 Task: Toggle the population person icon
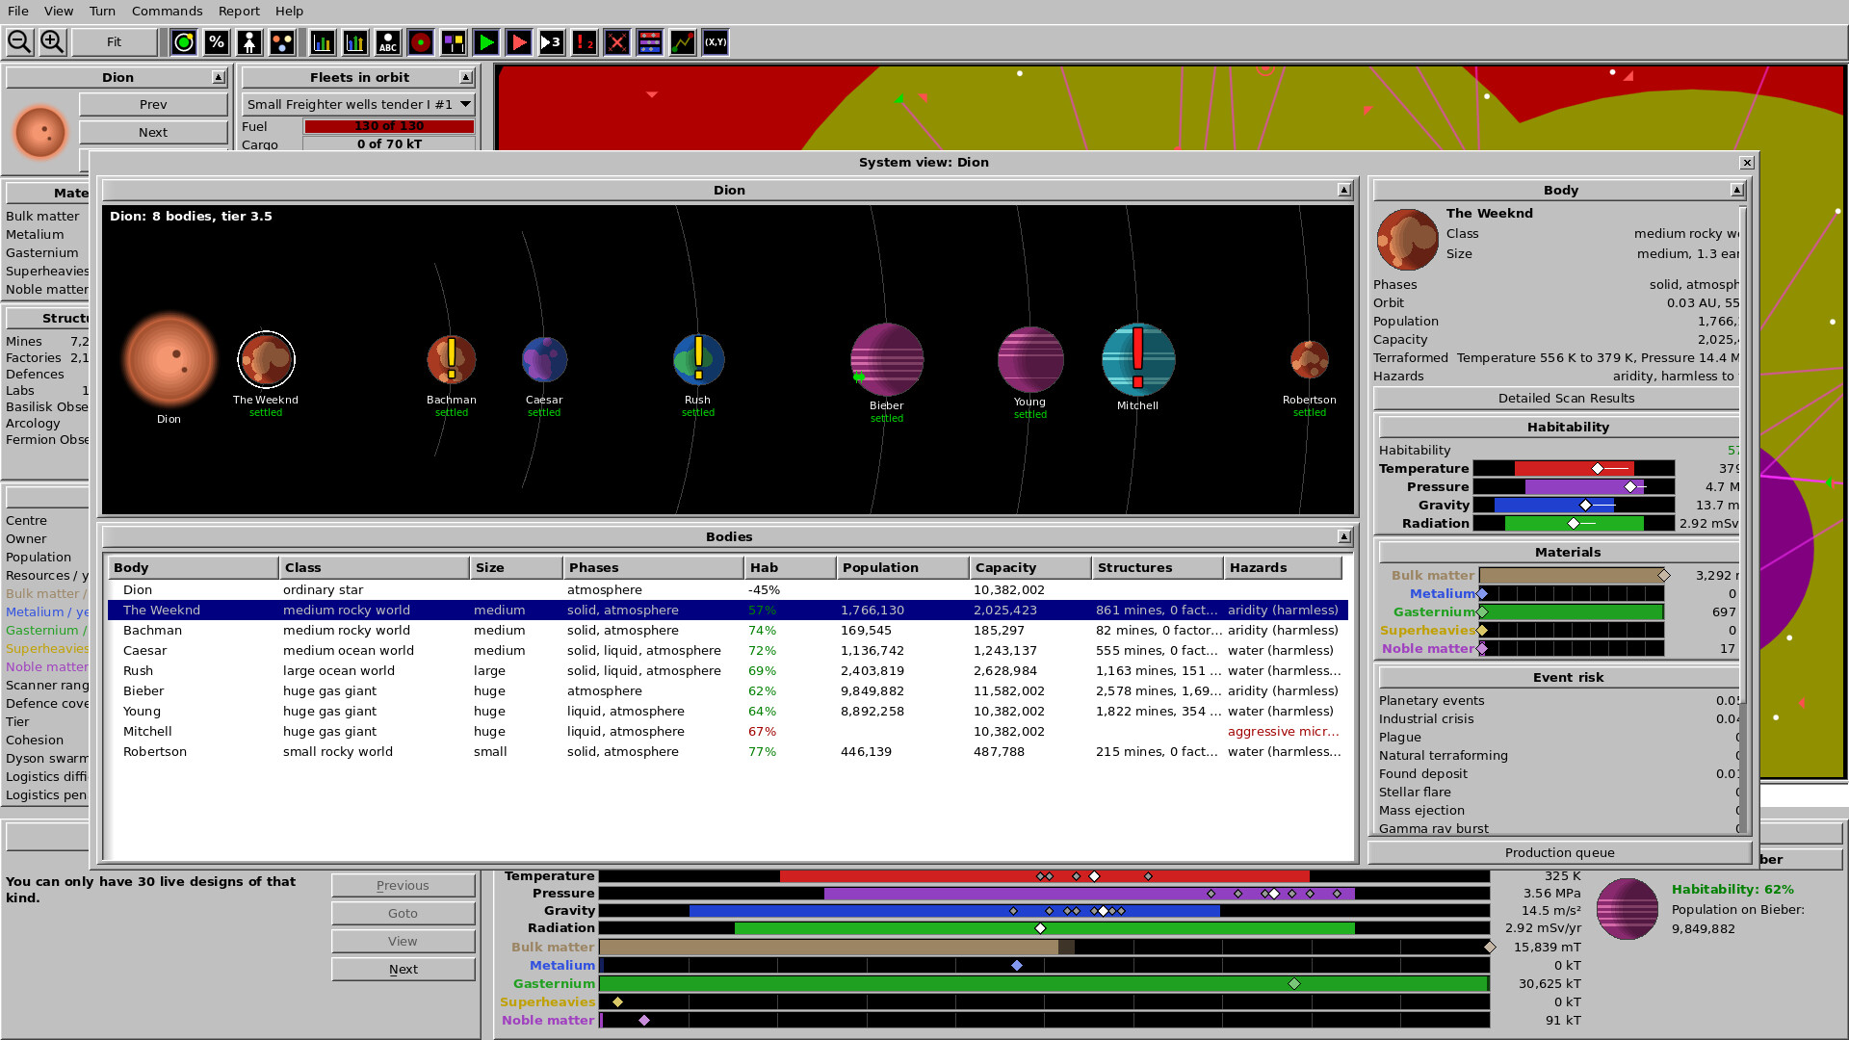pyautogui.click(x=249, y=42)
